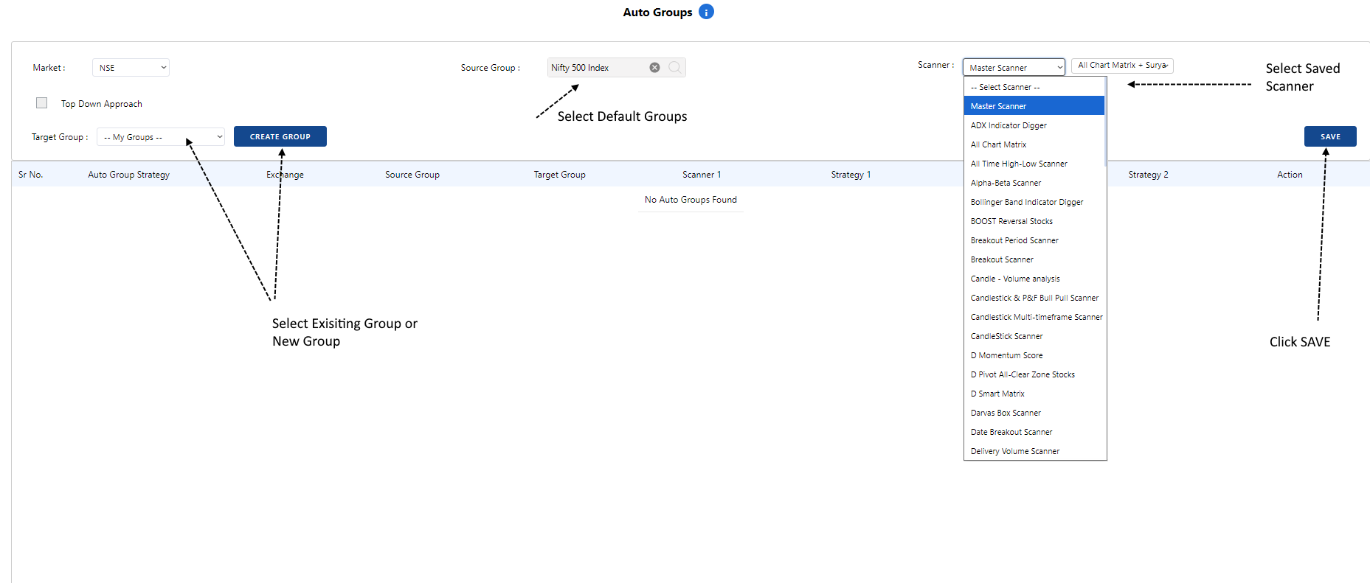Choose the CandleStick Scanner option
The height and width of the screenshot is (583, 1370).
tap(1034, 336)
